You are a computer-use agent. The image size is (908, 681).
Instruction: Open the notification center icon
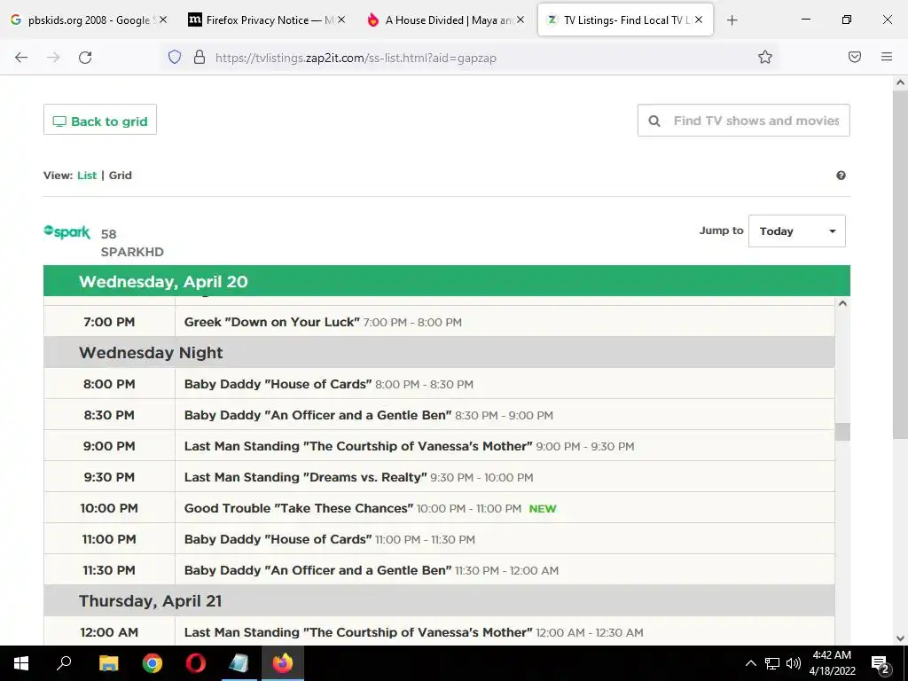(x=881, y=663)
